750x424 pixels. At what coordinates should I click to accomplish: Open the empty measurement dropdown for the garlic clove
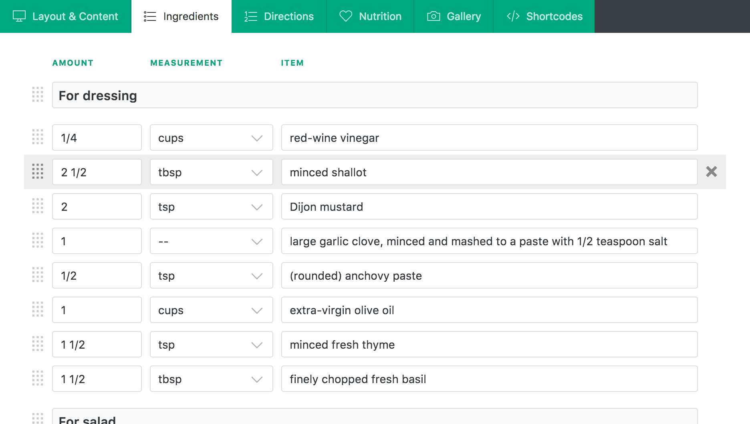[x=256, y=241]
